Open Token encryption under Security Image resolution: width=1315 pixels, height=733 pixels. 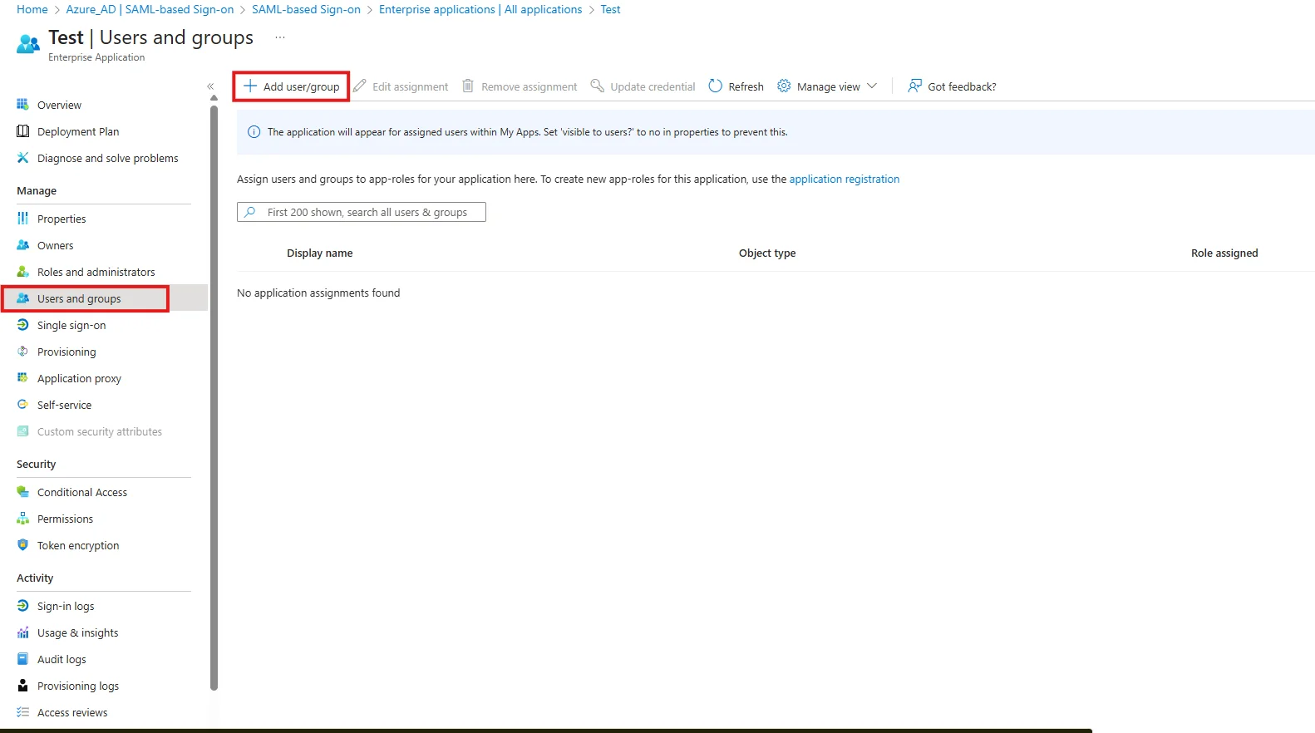(78, 545)
